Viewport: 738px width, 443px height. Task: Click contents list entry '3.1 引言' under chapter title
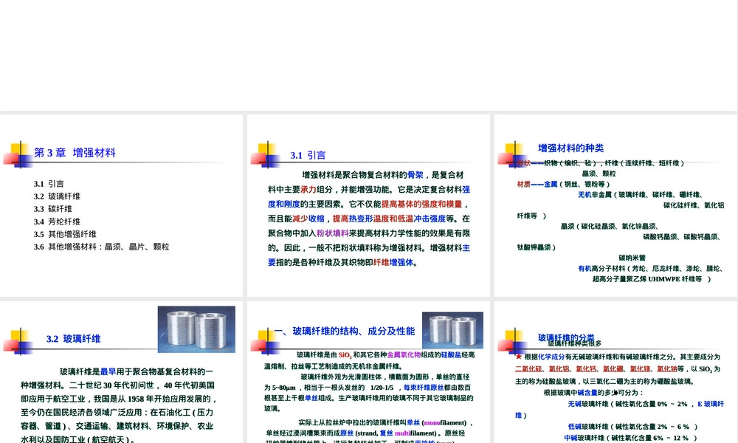point(49,184)
